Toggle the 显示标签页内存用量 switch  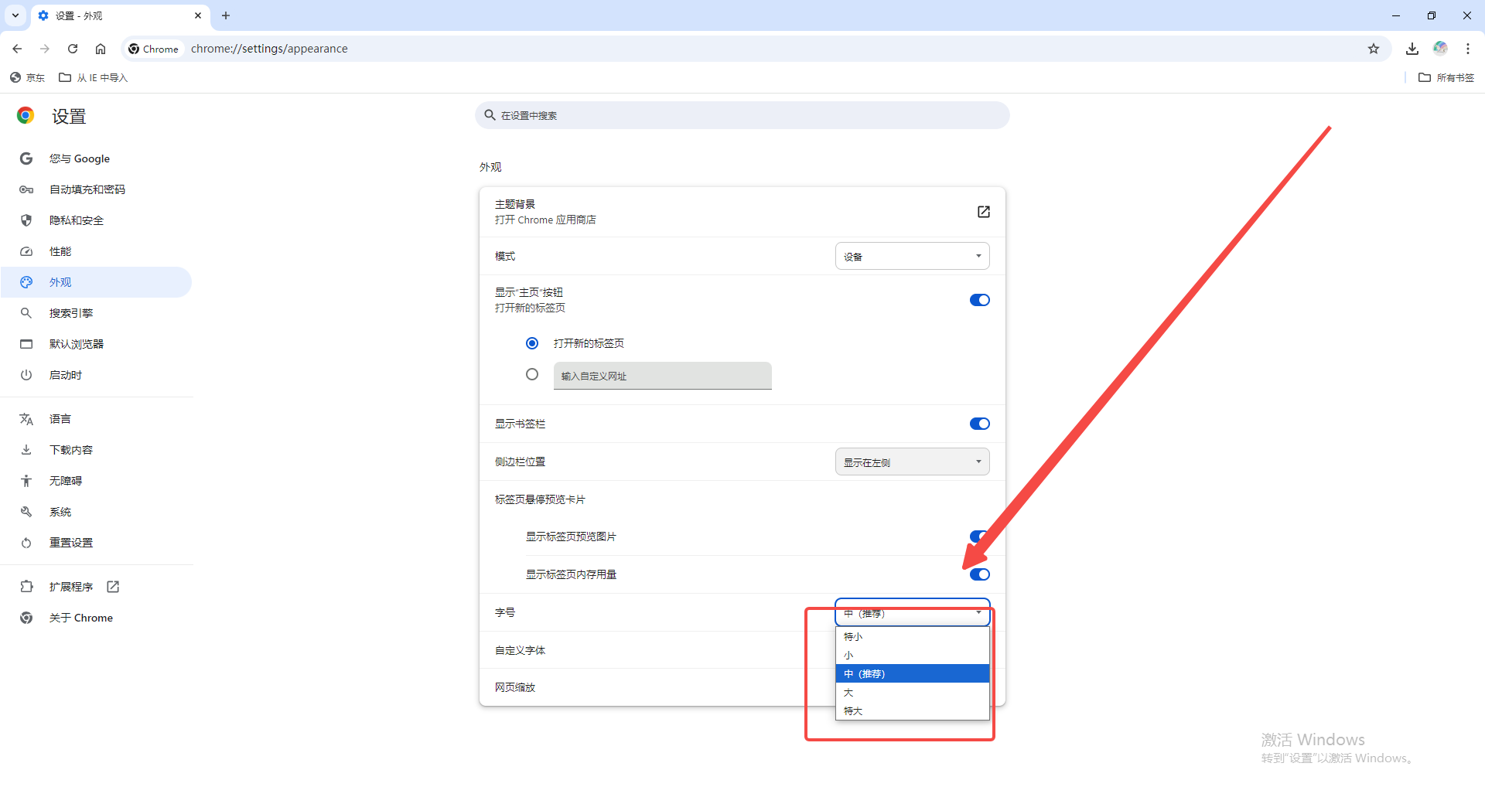tap(980, 574)
